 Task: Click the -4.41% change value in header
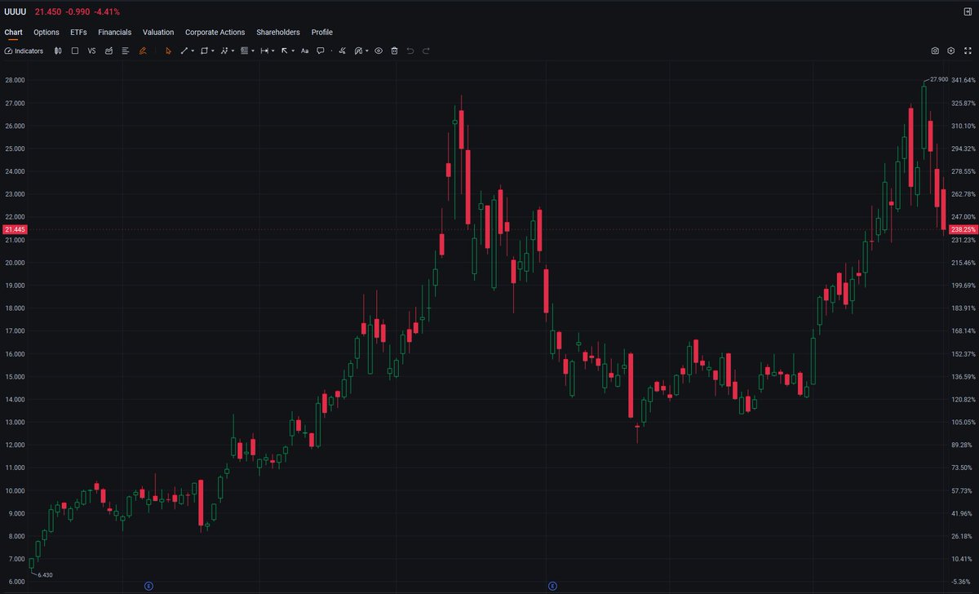click(x=107, y=11)
